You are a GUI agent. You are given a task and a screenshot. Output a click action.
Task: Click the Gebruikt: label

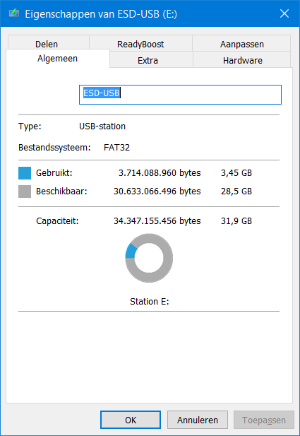pyautogui.click(x=54, y=173)
